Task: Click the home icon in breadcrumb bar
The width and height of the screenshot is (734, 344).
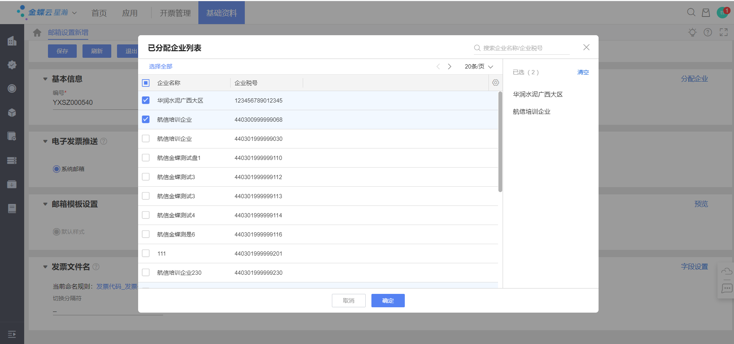Action: point(37,33)
